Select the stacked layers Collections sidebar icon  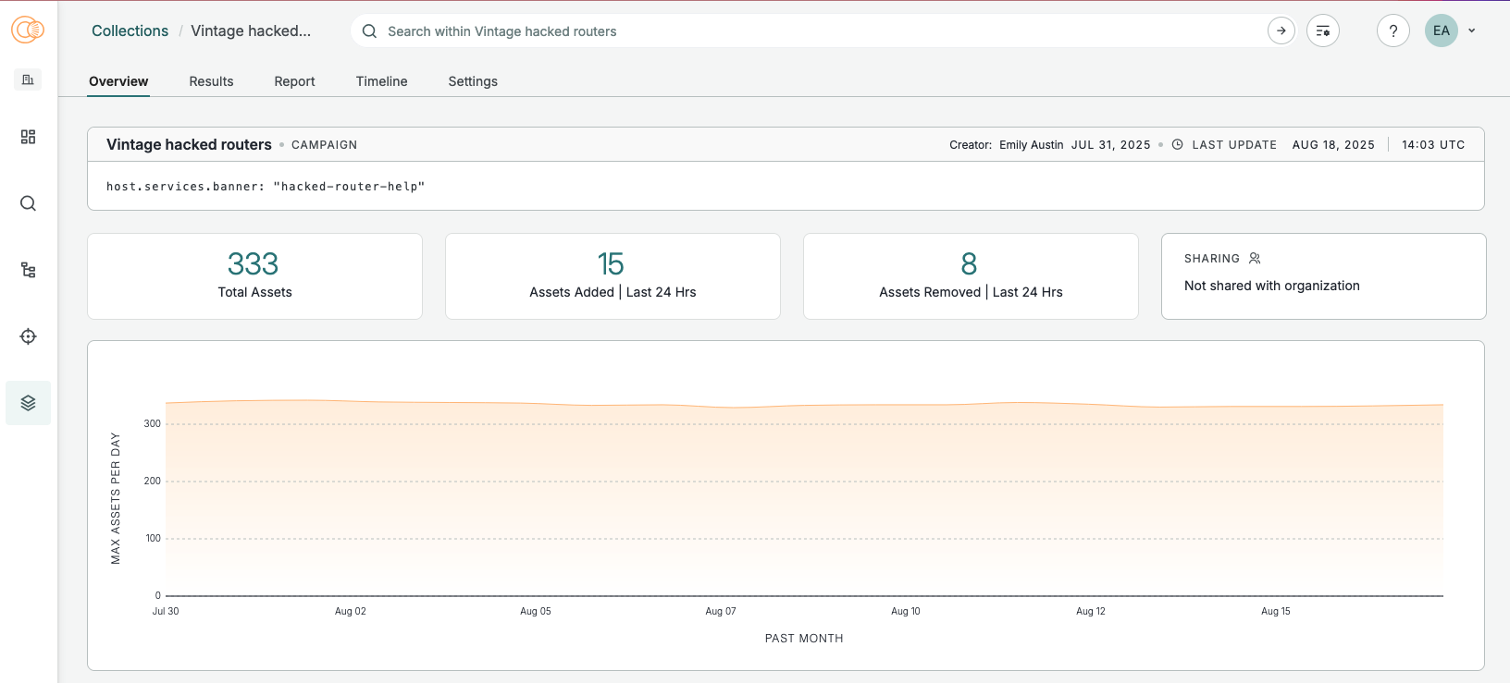coord(28,403)
